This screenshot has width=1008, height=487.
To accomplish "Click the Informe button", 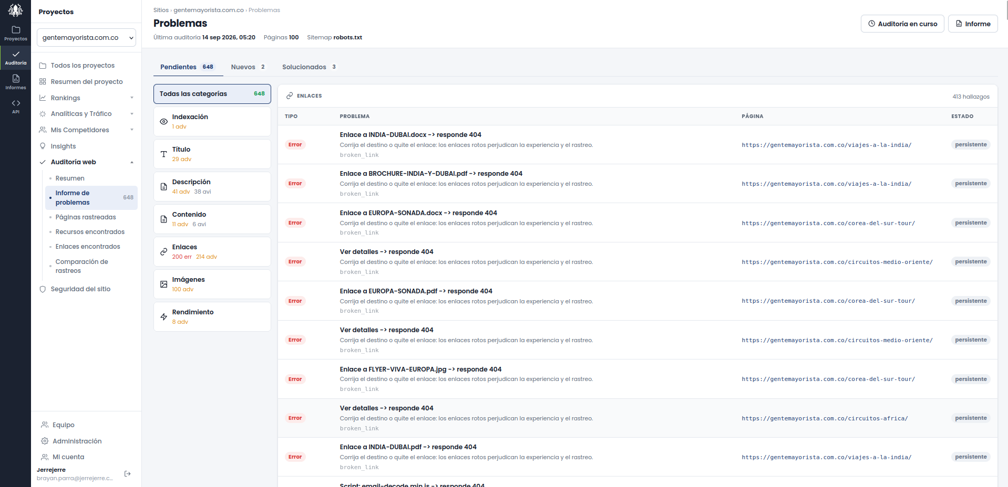I will click(973, 24).
